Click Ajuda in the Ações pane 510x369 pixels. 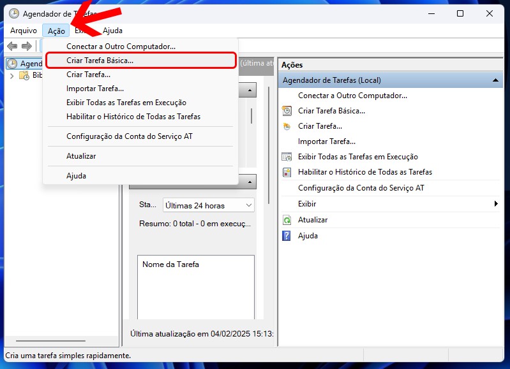pos(308,236)
